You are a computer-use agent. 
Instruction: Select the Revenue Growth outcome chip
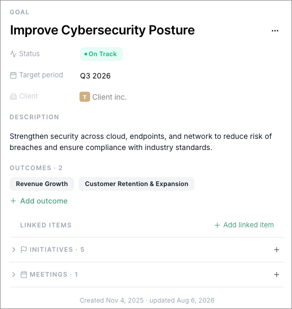pyautogui.click(x=42, y=184)
